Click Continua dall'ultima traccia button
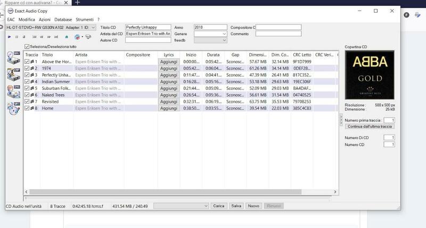 pyautogui.click(x=370, y=126)
